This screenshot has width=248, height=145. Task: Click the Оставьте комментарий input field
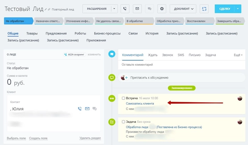182,65
